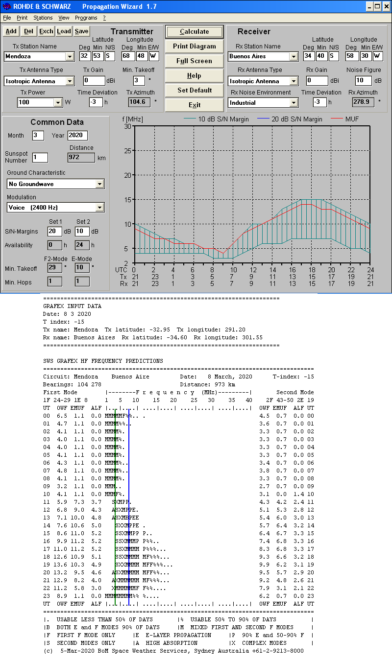This screenshot has width=392, height=661.
Task: Open the Rx Noise Environment dropdown
Action: (294, 103)
